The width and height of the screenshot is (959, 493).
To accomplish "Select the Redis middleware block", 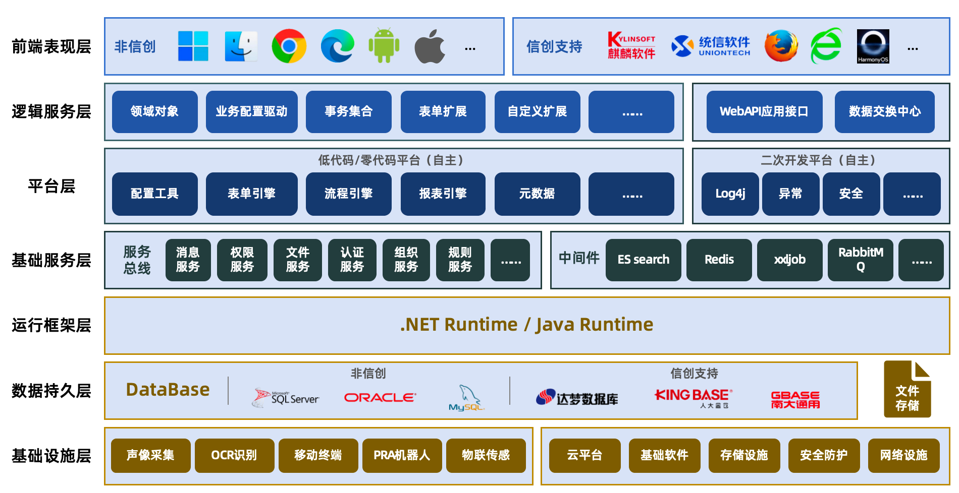I will [719, 260].
